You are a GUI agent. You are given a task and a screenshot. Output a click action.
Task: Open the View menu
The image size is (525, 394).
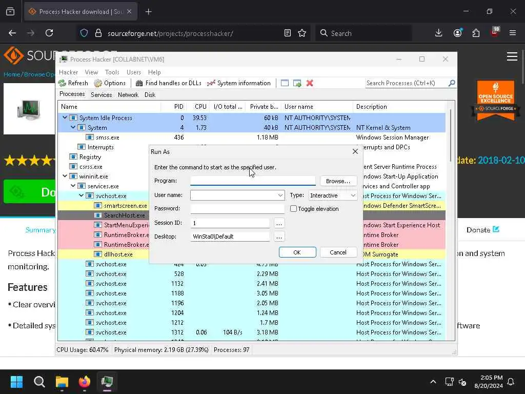[91, 72]
